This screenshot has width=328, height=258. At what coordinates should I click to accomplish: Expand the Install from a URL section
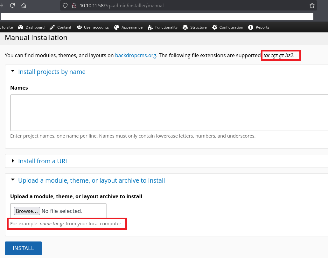pos(43,161)
